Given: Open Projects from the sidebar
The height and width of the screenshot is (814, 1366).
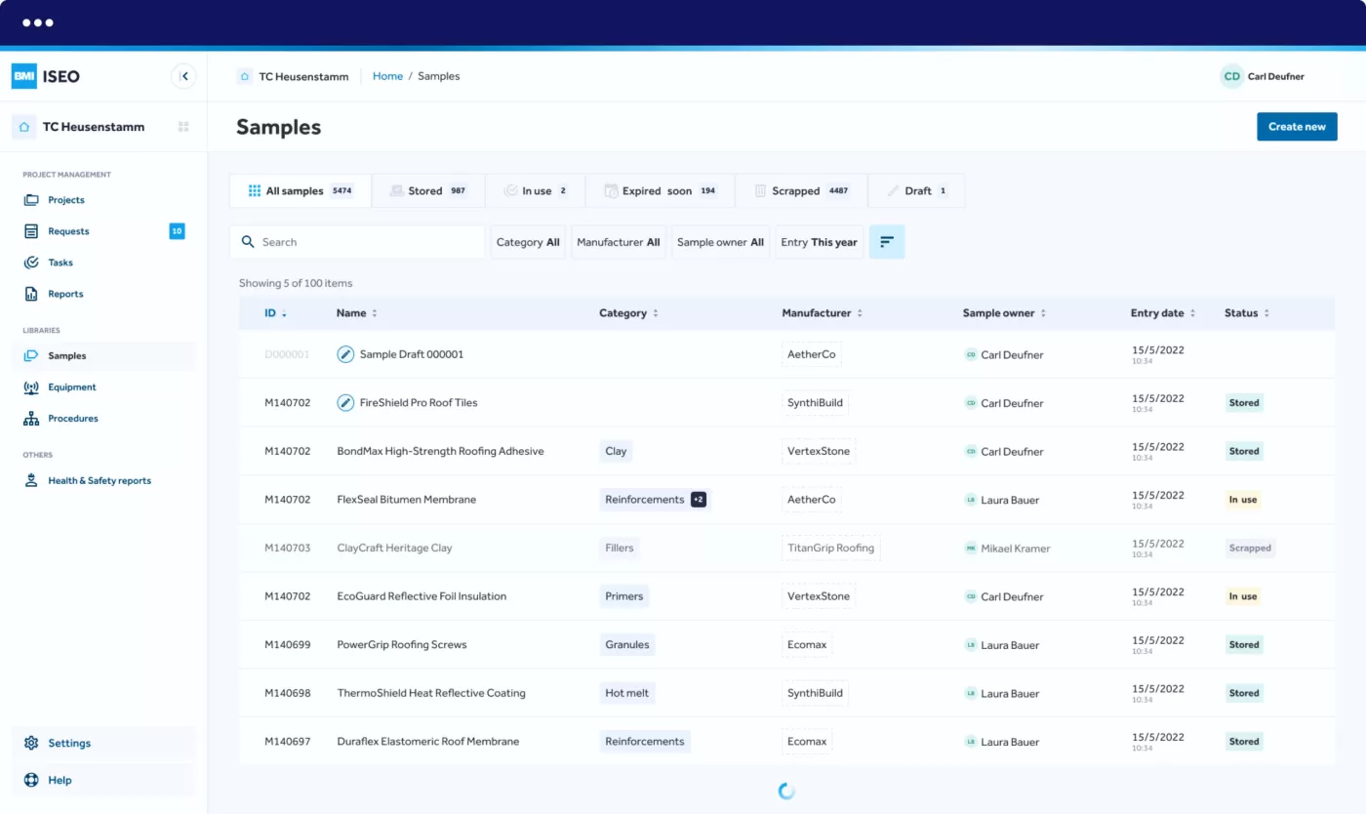Looking at the screenshot, I should tap(65, 200).
